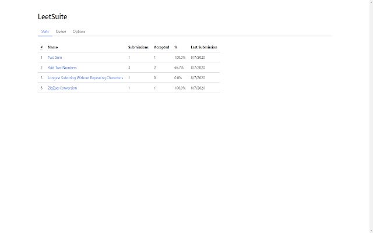Select the 100.0% cell in ZigZag Conversion row

coord(180,88)
